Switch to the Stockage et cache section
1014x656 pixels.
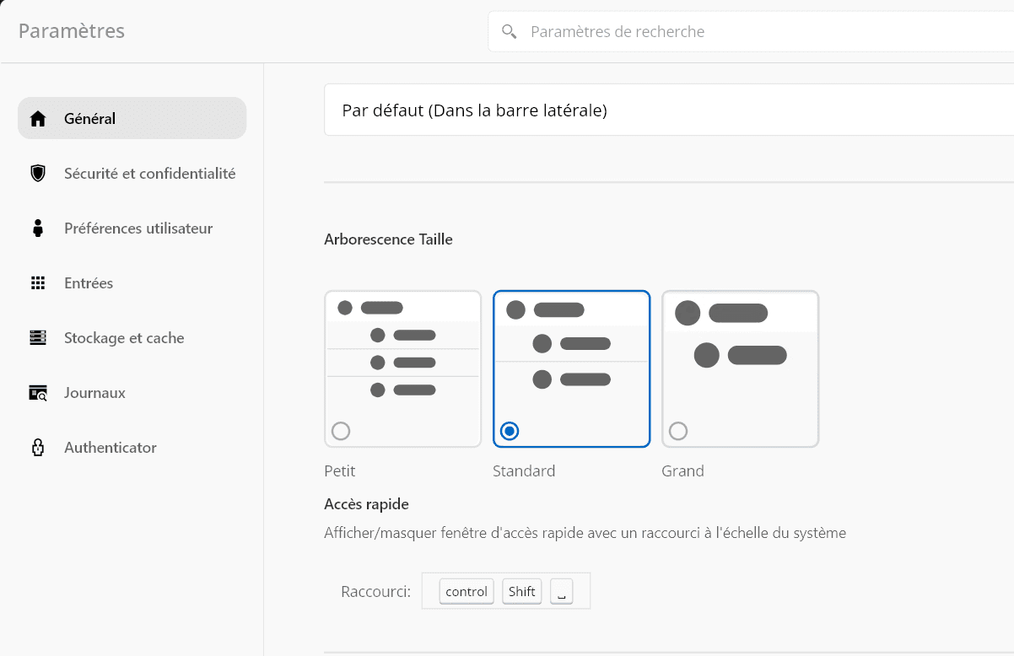pos(124,338)
